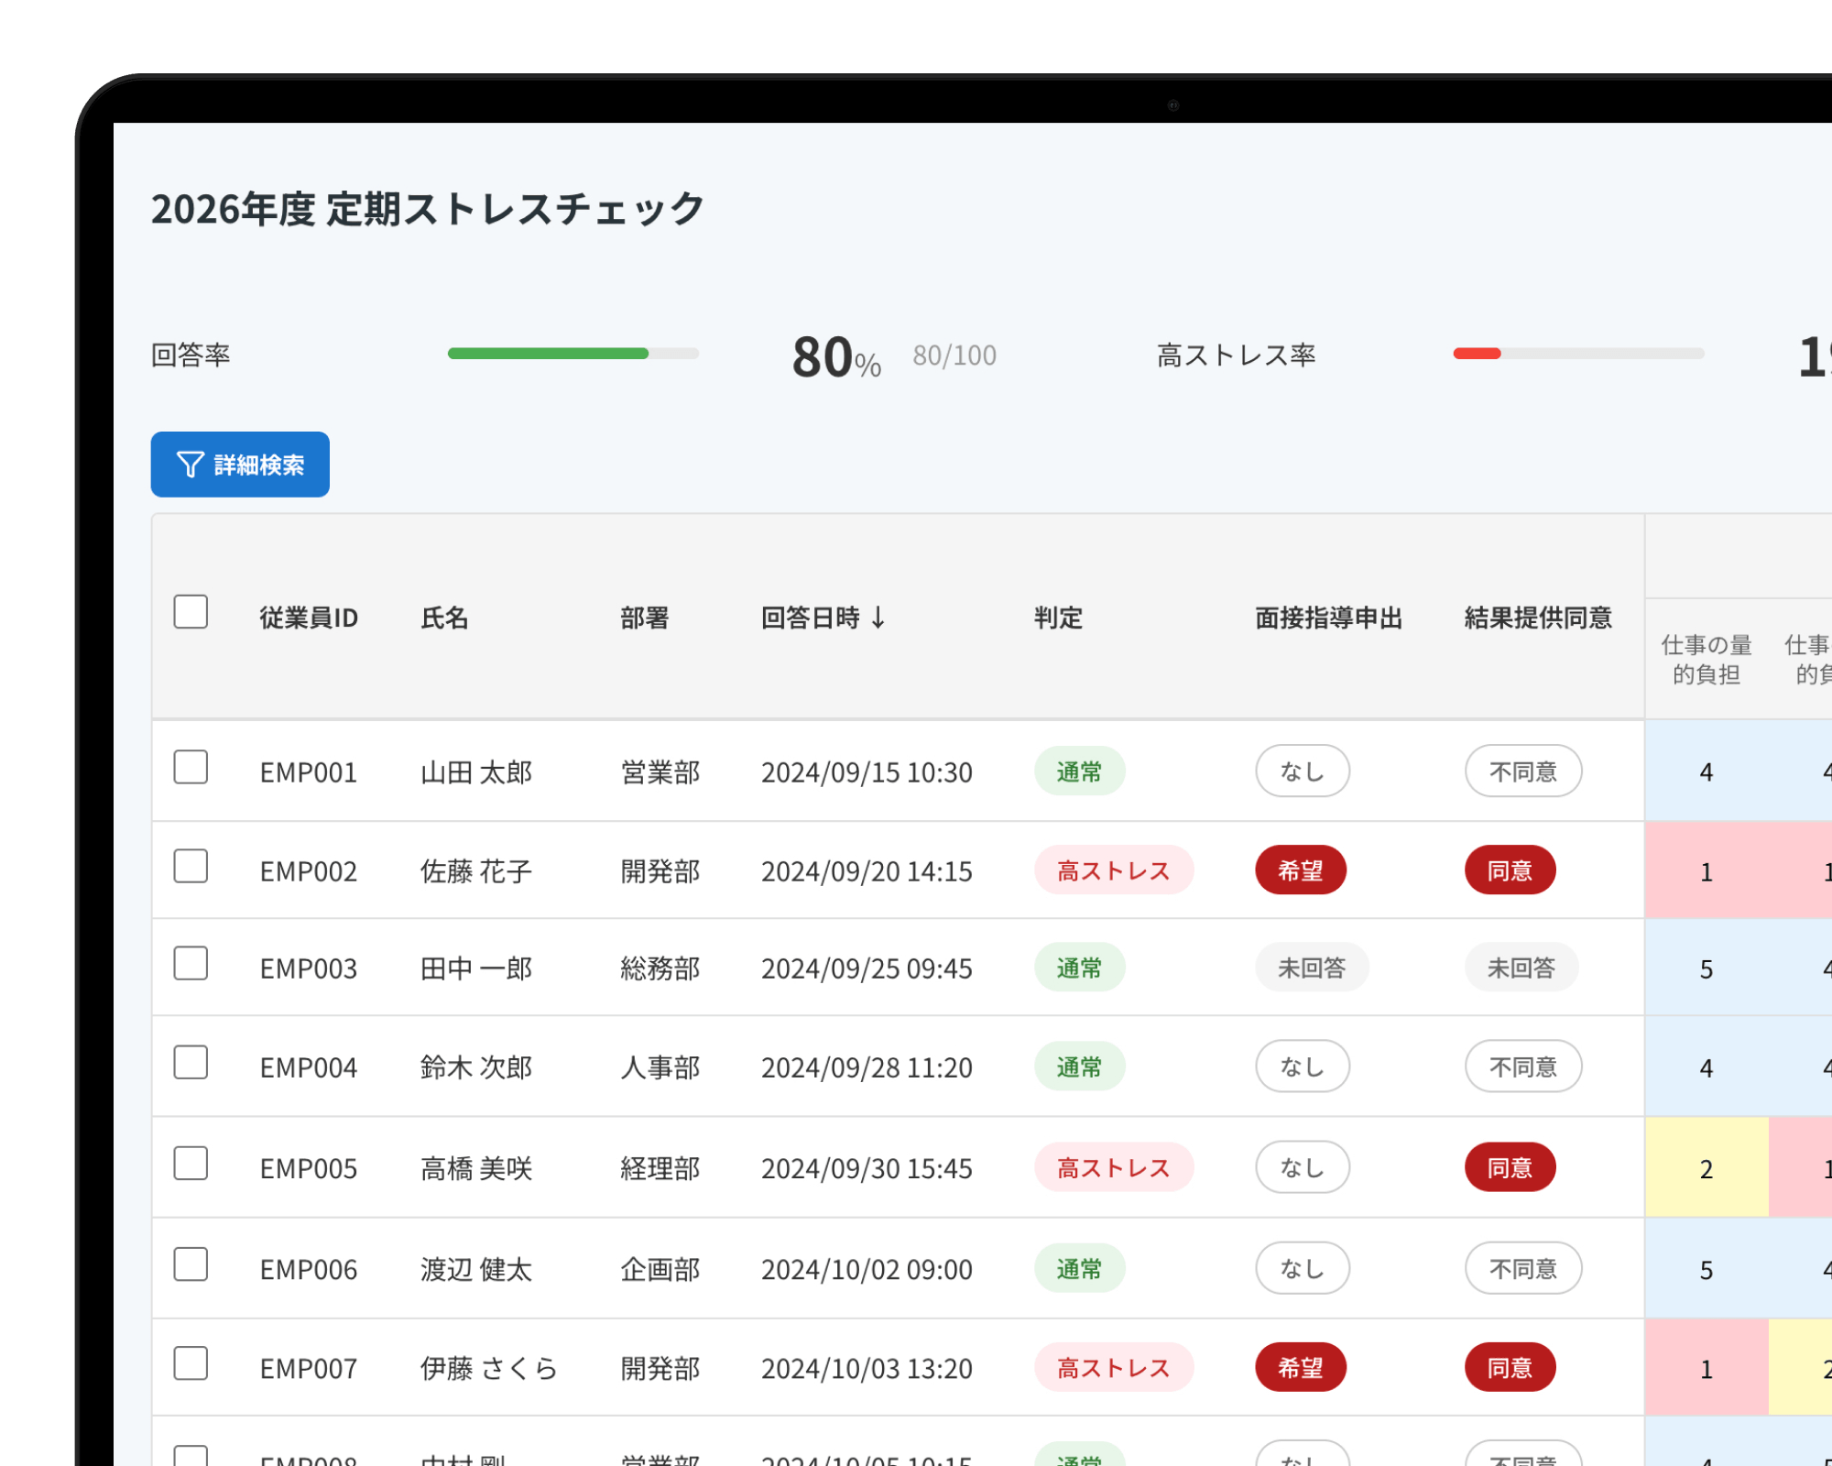Image resolution: width=1832 pixels, height=1466 pixels.
Task: Click the 通常 badge for 鈴木 次郎
Action: pos(1079,1067)
